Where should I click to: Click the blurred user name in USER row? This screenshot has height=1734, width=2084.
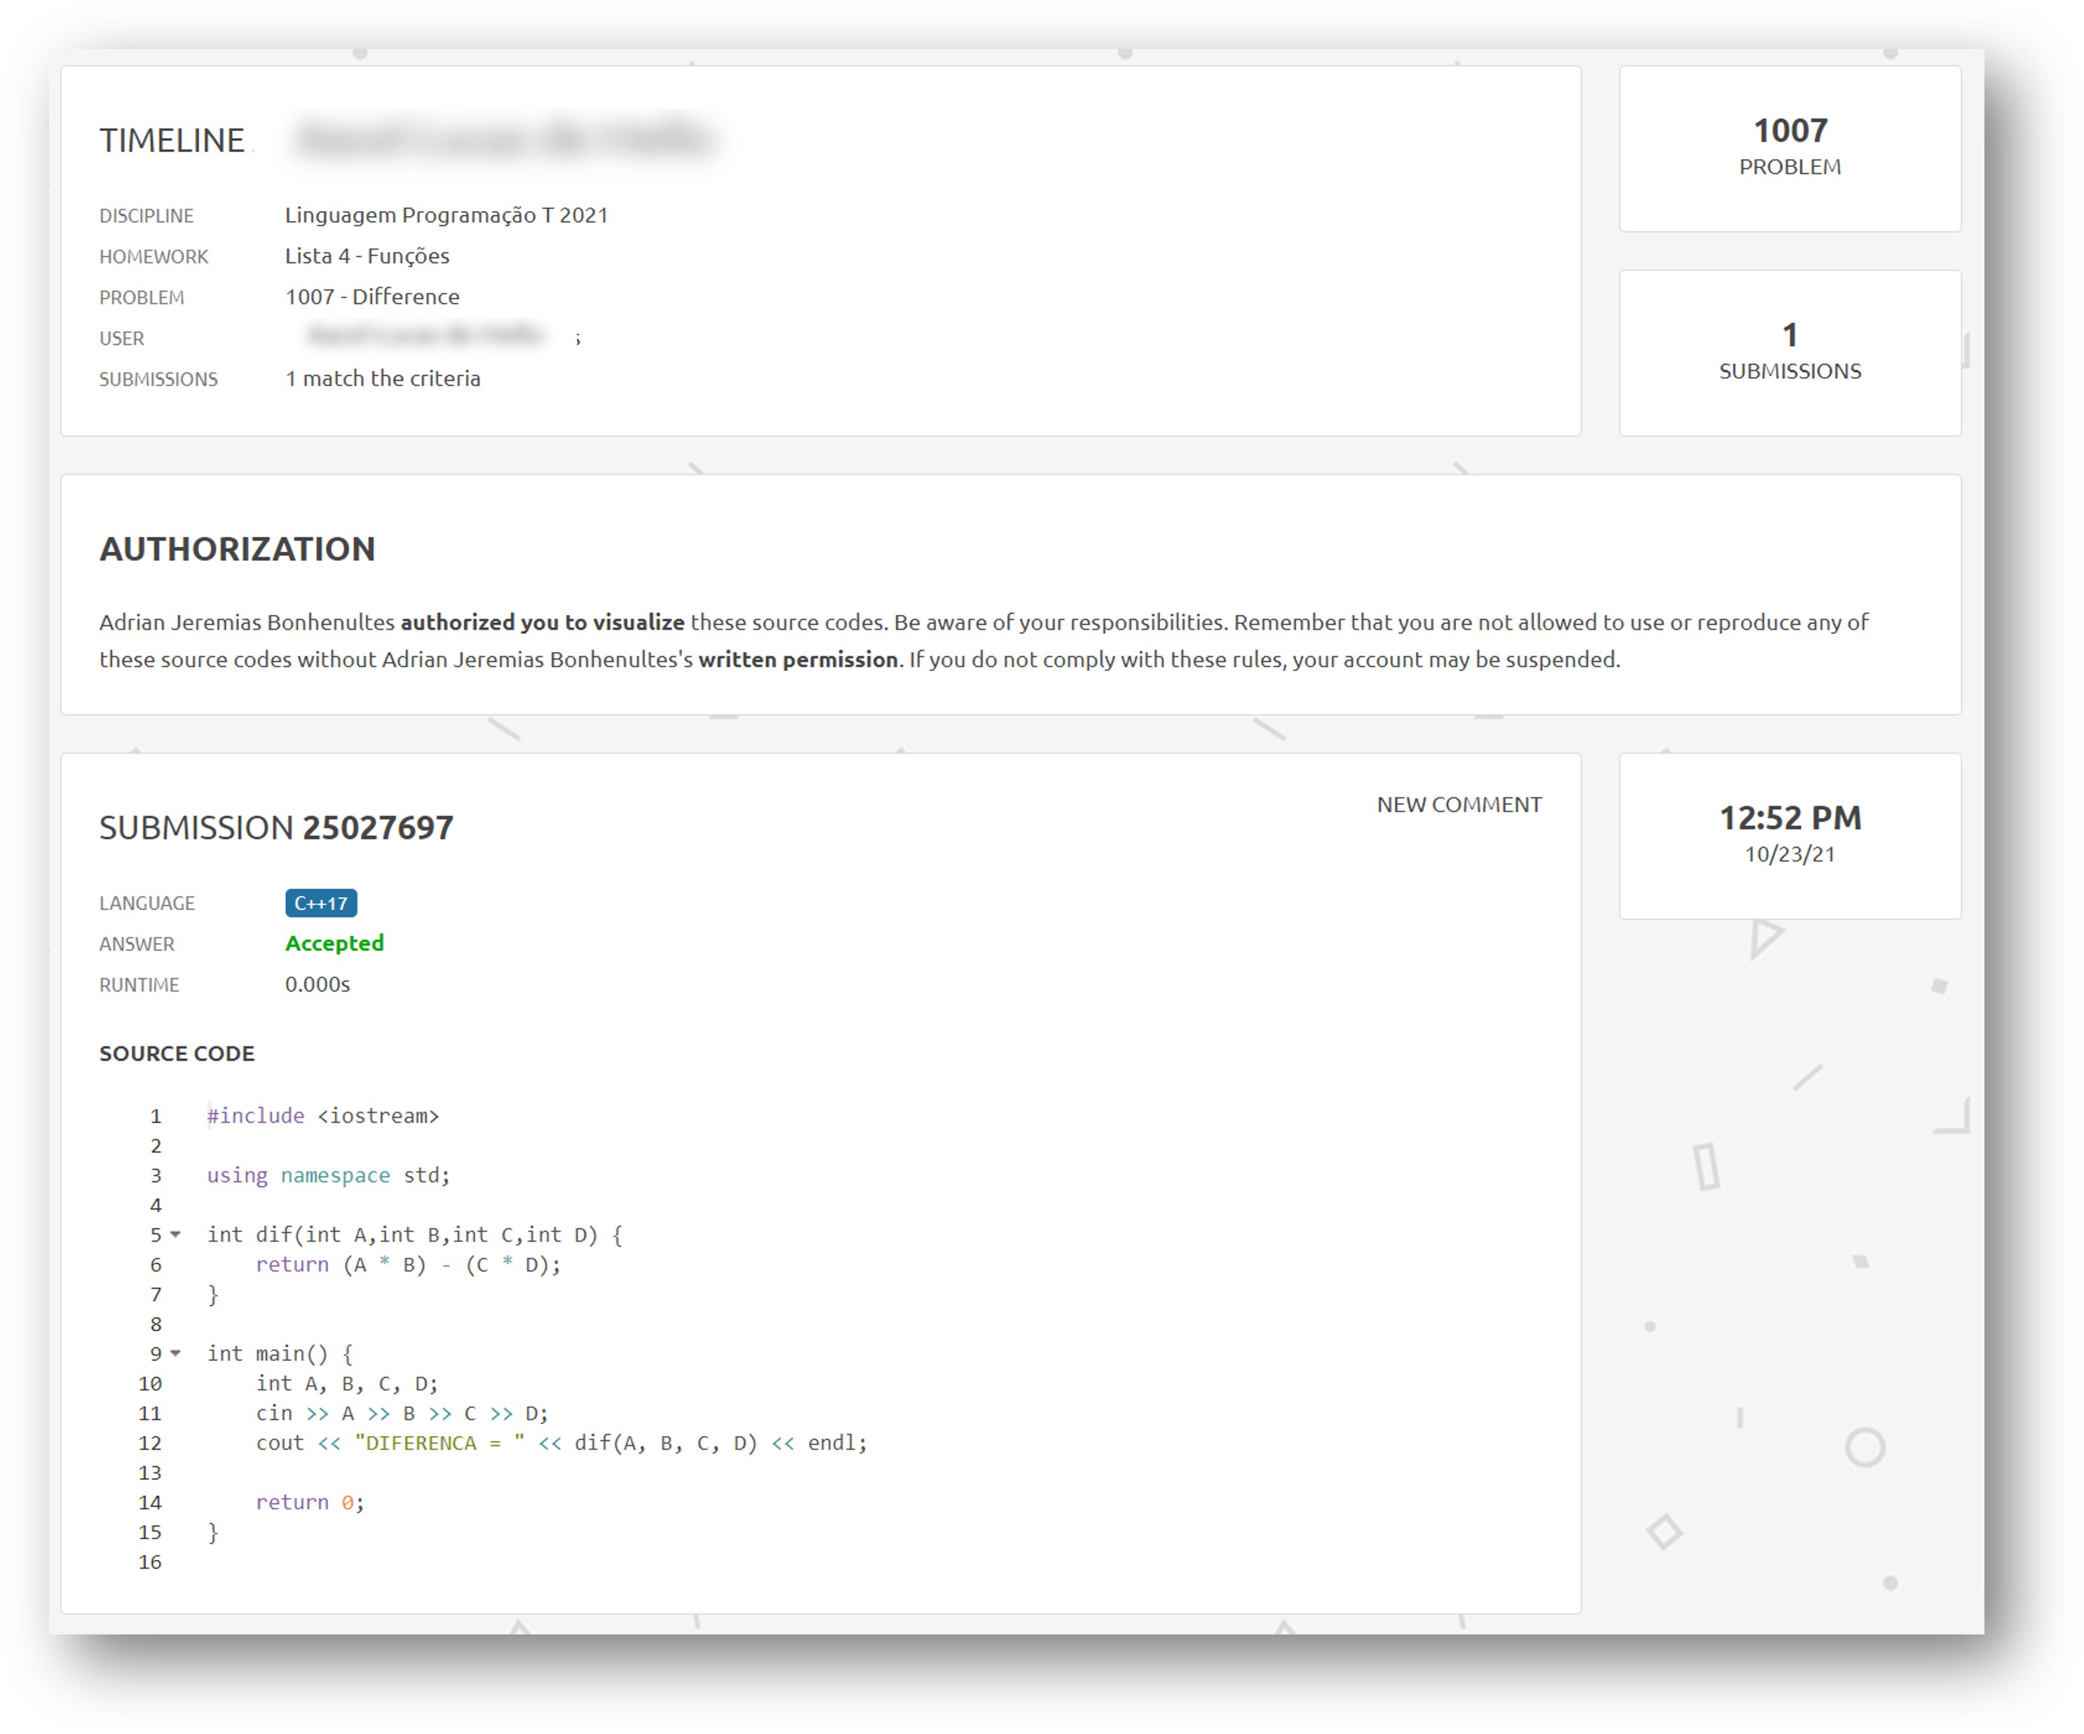click(x=425, y=337)
